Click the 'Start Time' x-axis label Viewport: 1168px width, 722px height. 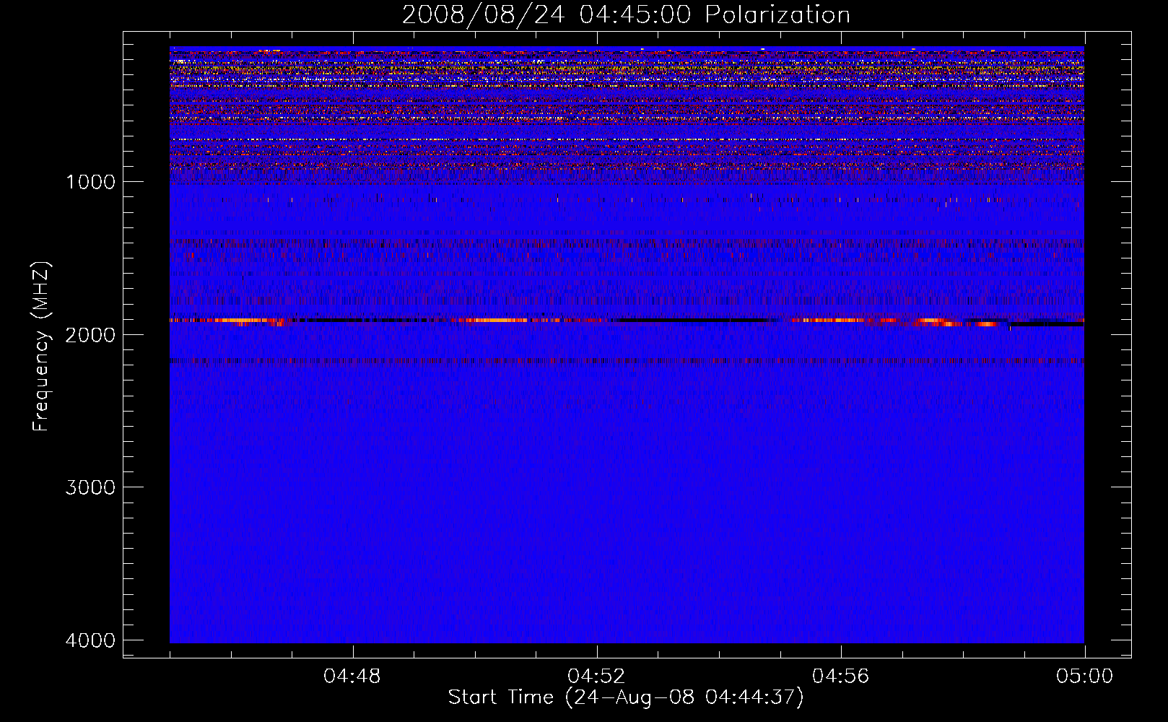[x=625, y=697]
